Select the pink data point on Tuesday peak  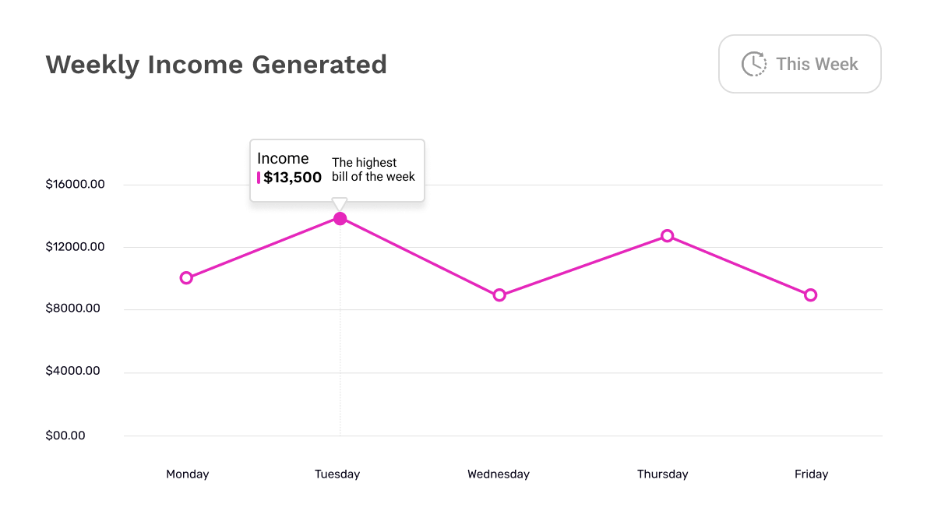point(340,219)
